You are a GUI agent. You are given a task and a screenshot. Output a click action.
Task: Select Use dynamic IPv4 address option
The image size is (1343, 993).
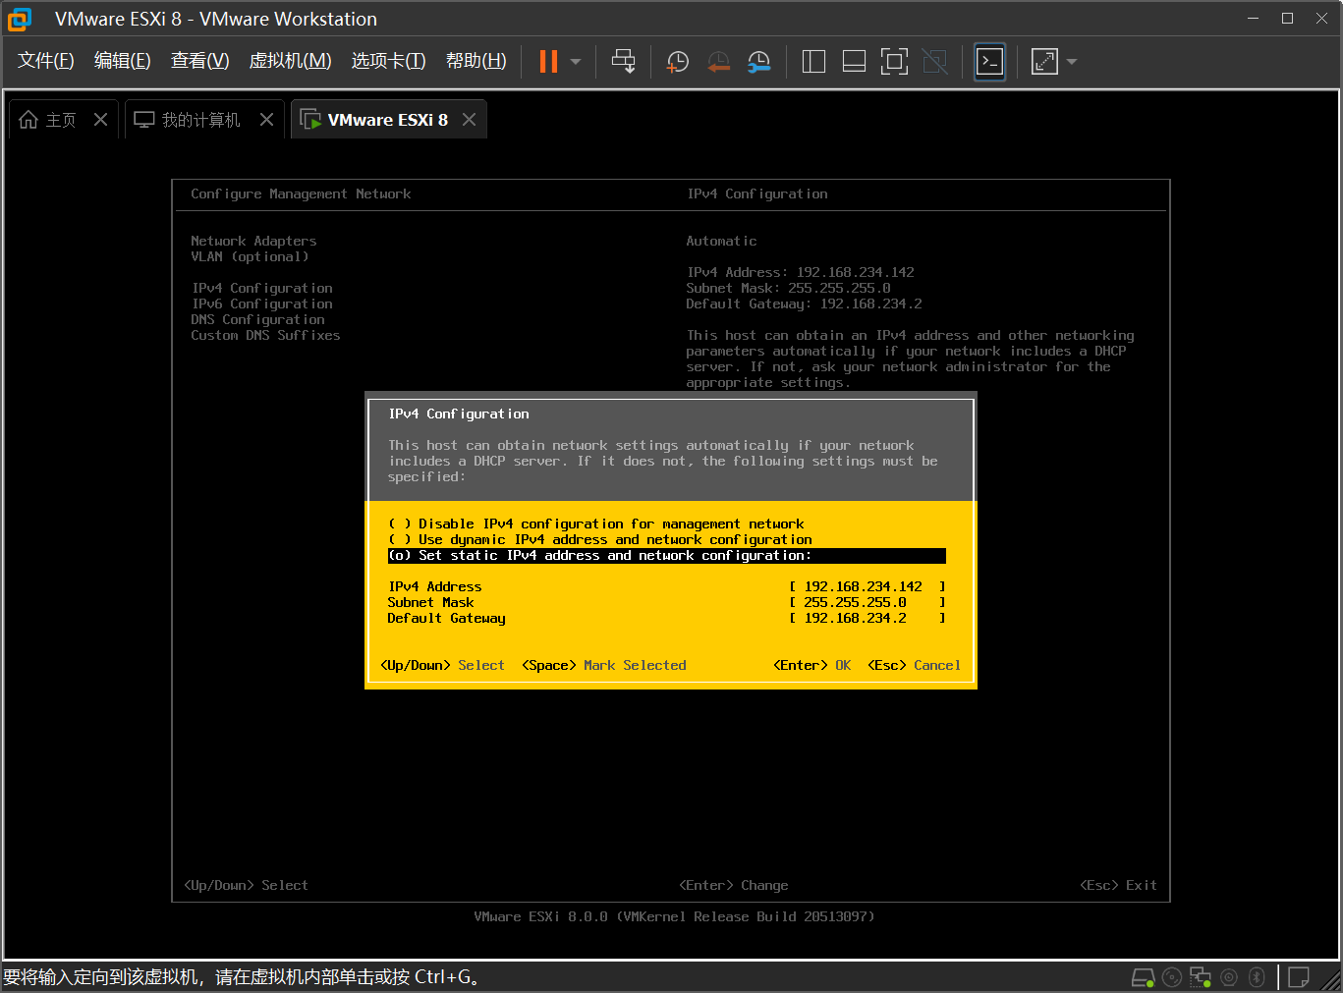pos(600,539)
